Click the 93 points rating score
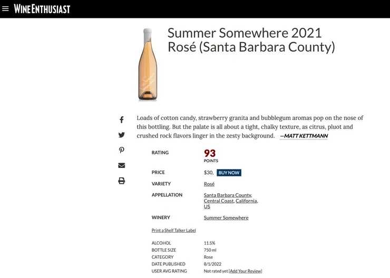The height and width of the screenshot is (278, 390). 210,153
